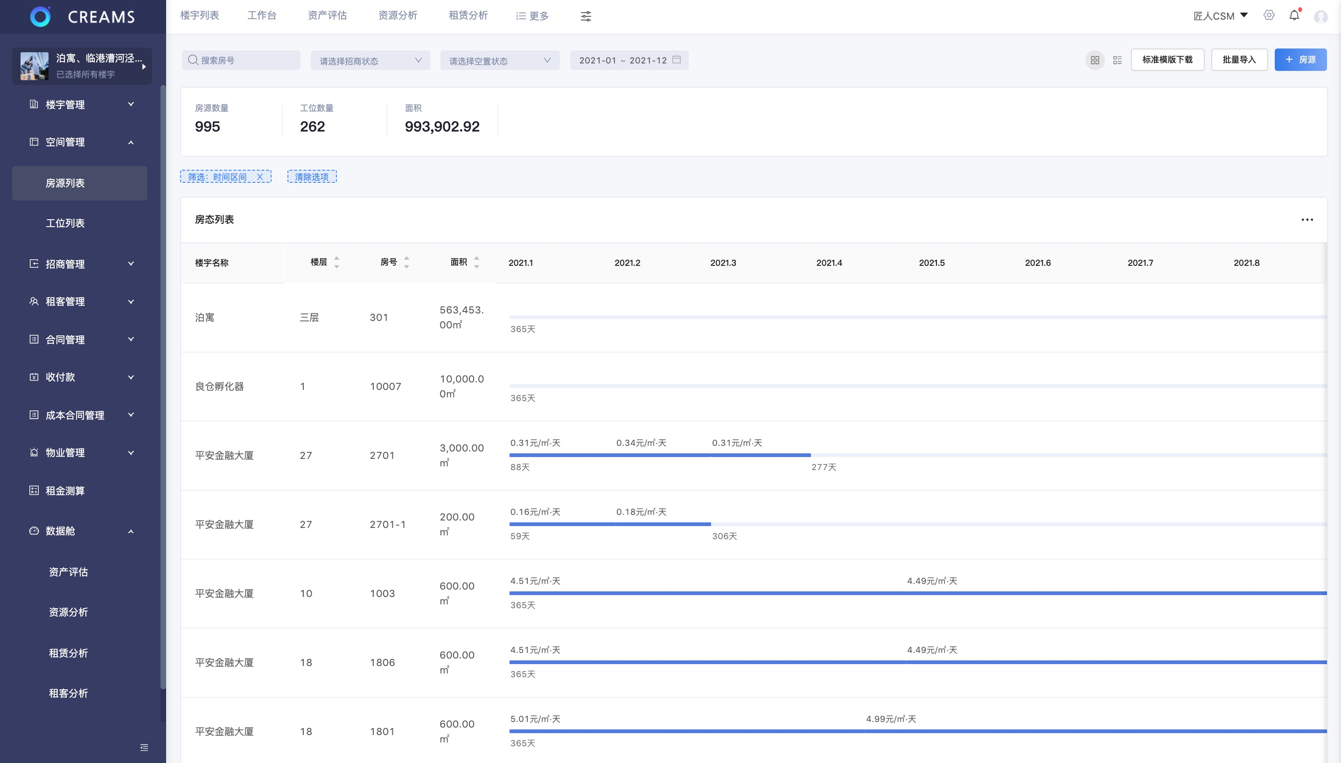
Task: Select 工位列表 in the sidebar
Action: point(65,223)
